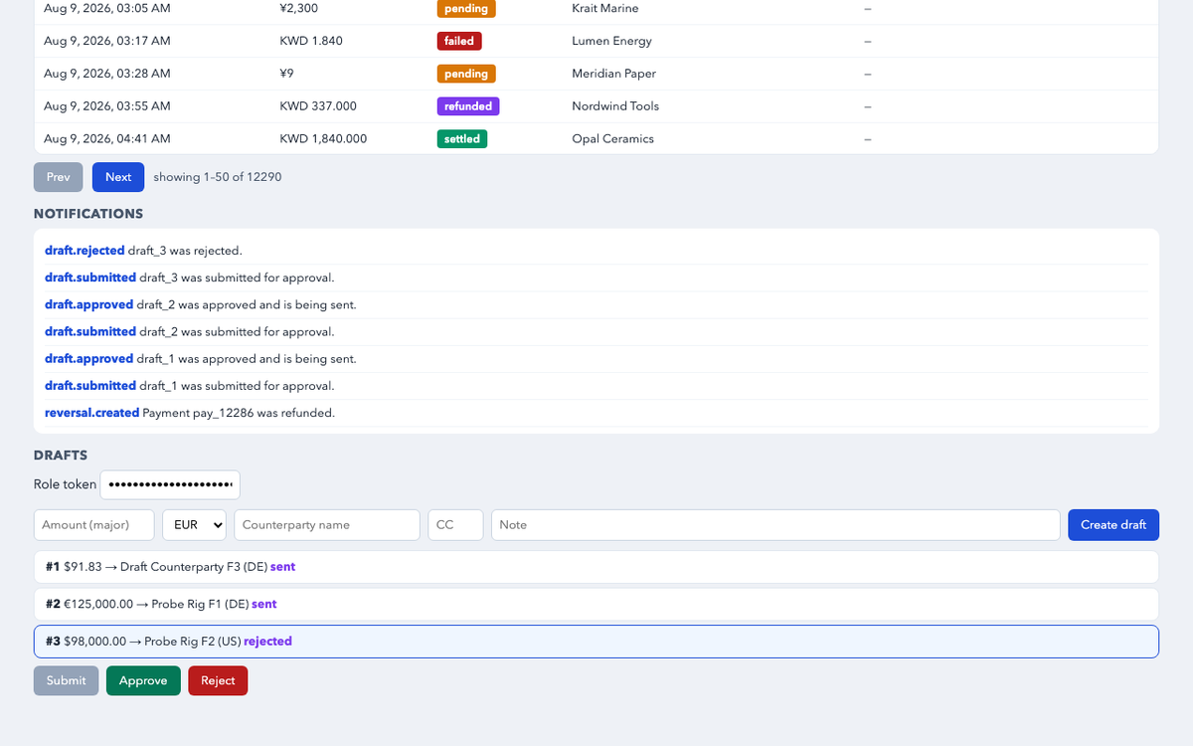Image resolution: width=1193 pixels, height=746 pixels.
Task: Click failed badge for Lumen Energy
Action: pyautogui.click(x=459, y=41)
